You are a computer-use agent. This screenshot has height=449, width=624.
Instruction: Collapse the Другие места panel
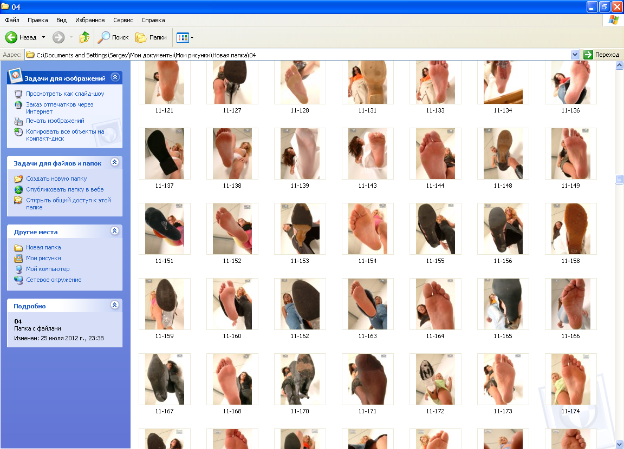115,231
